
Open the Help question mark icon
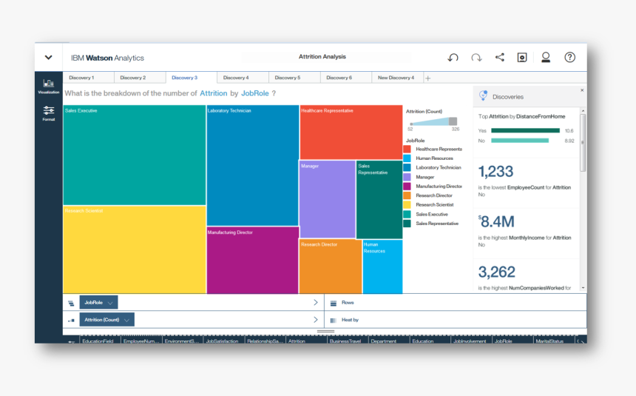pyautogui.click(x=569, y=58)
